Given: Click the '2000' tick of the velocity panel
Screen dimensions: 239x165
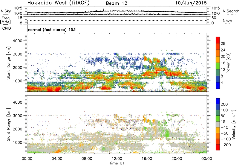Looking at the screenshot, I should click(18, 129).
